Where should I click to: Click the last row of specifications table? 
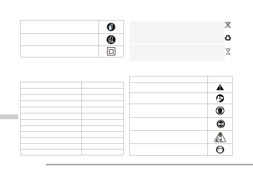pos(72,152)
